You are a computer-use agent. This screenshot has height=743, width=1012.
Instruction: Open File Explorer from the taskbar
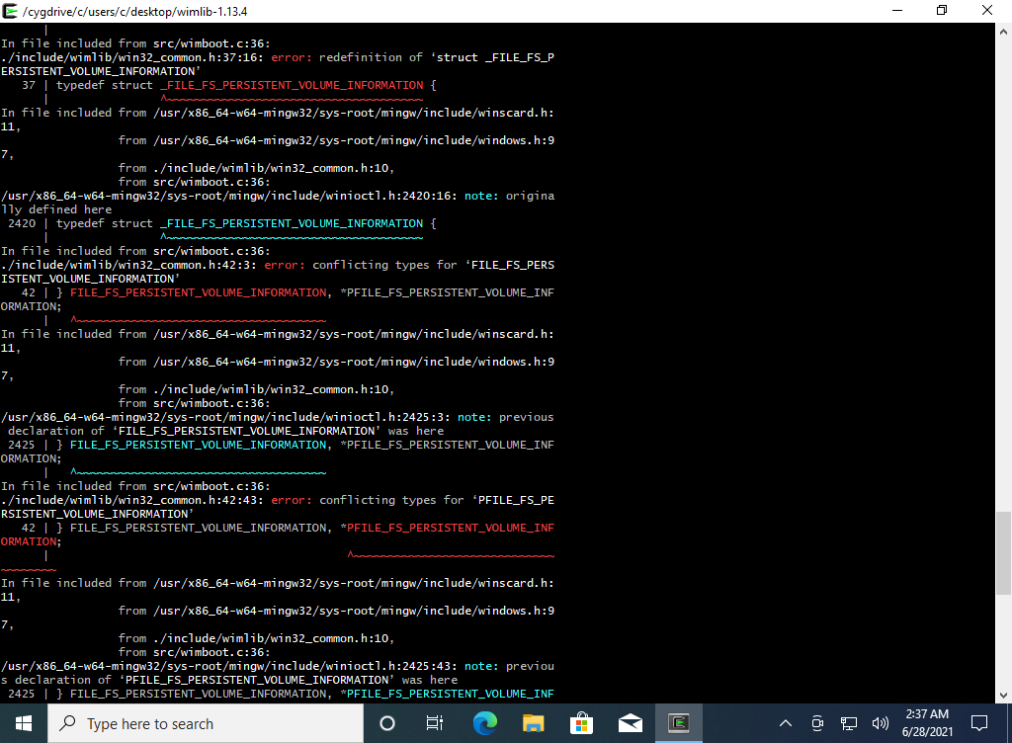point(533,723)
